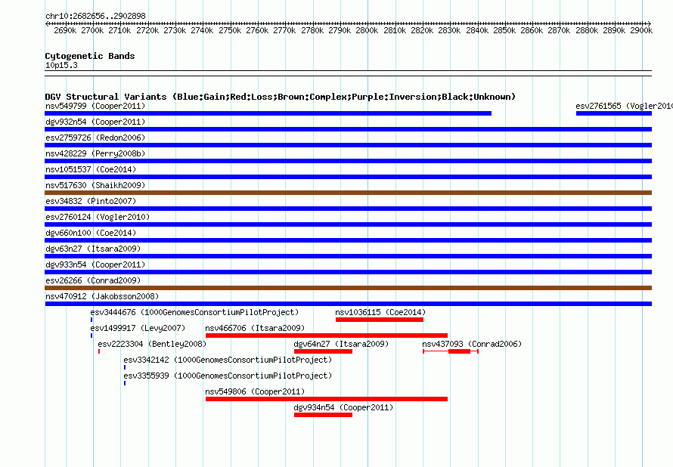Open the esv2761565 (Vogler2010) variant label
The image size is (673, 467).
coord(624,106)
